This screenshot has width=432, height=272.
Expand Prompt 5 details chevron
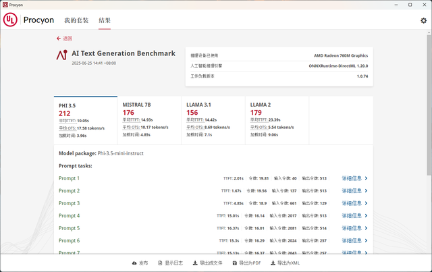[x=367, y=228]
